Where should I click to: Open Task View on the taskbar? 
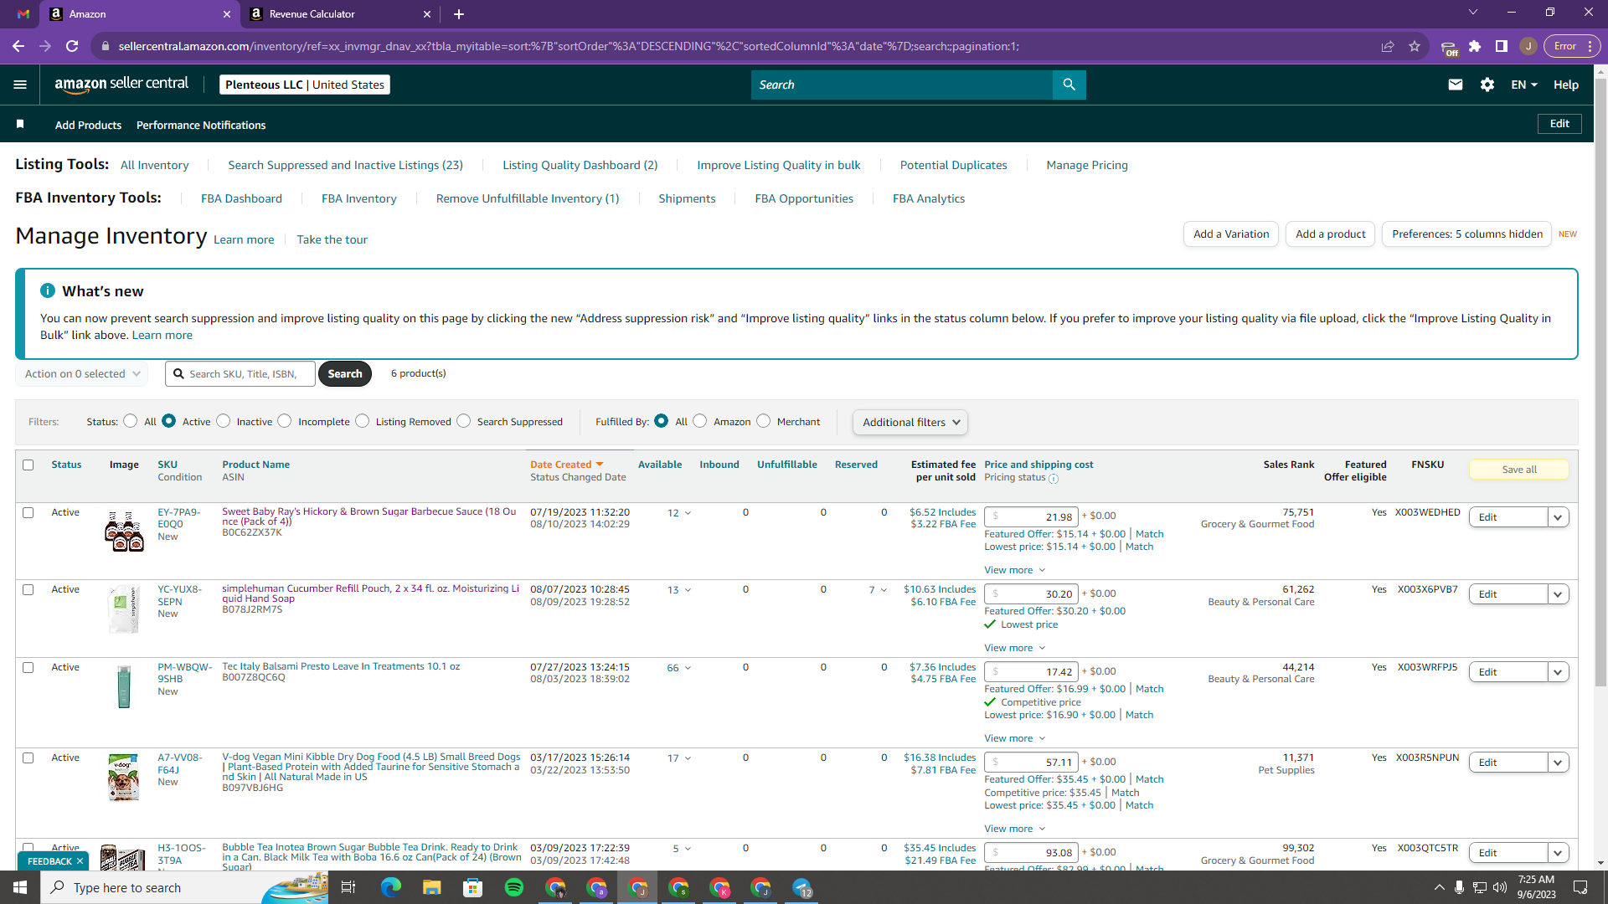tap(348, 887)
